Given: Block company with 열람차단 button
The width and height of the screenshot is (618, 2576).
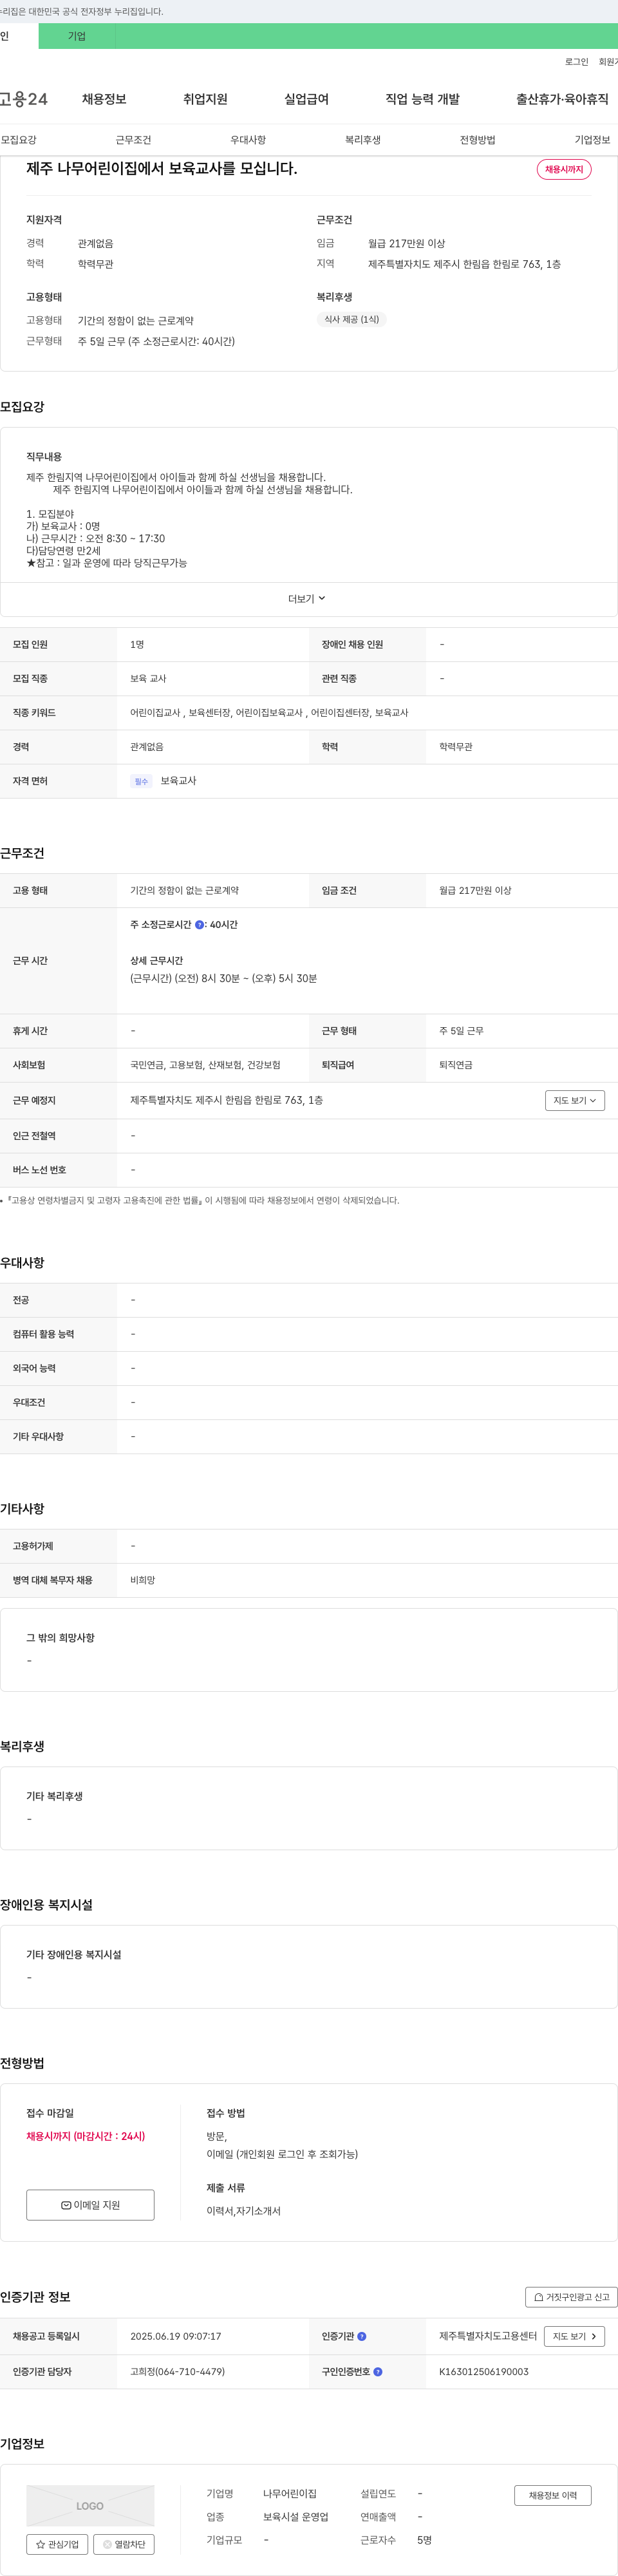Looking at the screenshot, I should [124, 2544].
